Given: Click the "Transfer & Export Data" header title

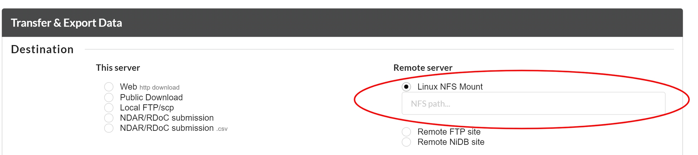Looking at the screenshot, I should [66, 23].
